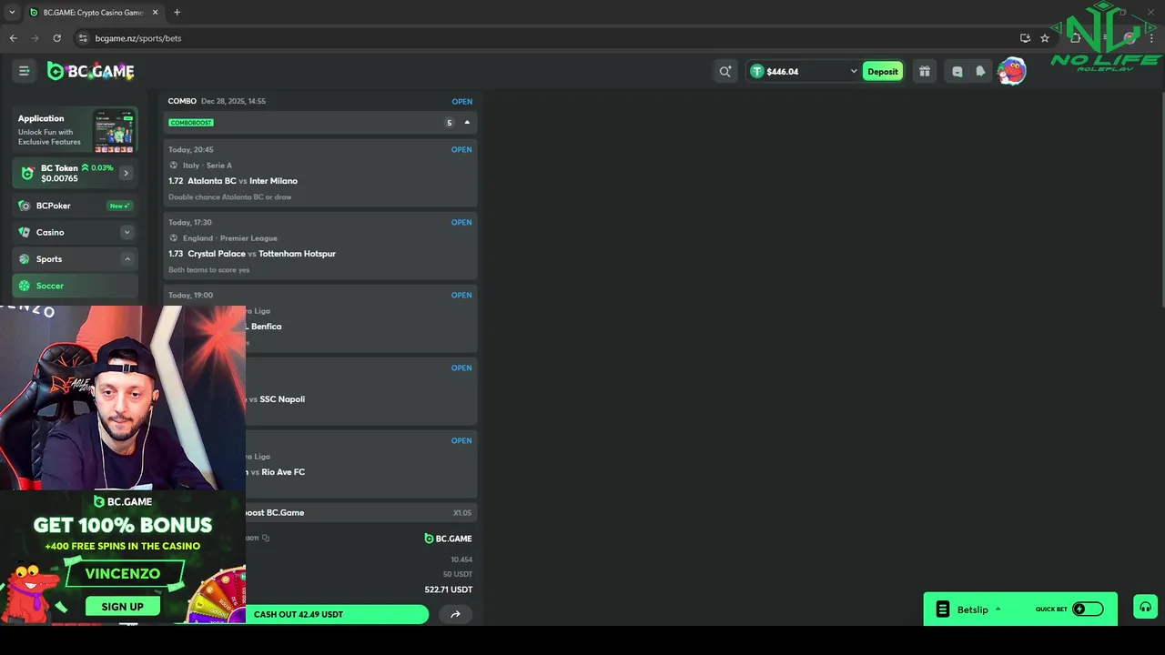This screenshot has width=1165, height=655.
Task: Open a new browser tab
Action: click(x=177, y=13)
